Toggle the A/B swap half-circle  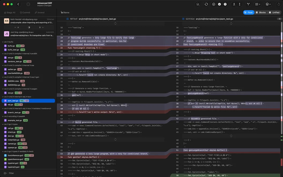29,27
